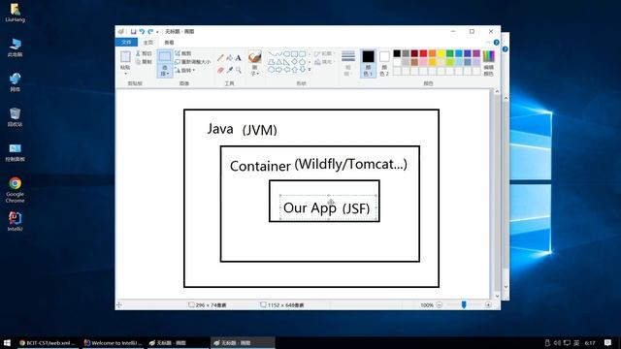This screenshot has height=349, width=621.
Task: Switch to the View ribbon tab
Action: click(169, 43)
